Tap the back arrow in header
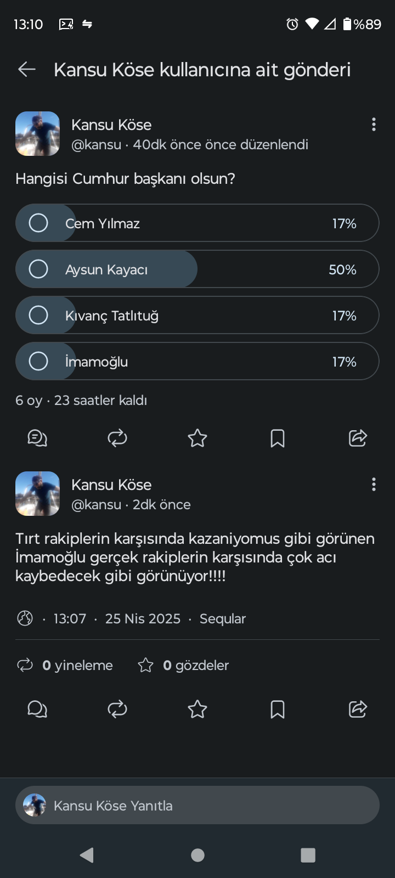Screen dimensions: 395x878 point(26,69)
